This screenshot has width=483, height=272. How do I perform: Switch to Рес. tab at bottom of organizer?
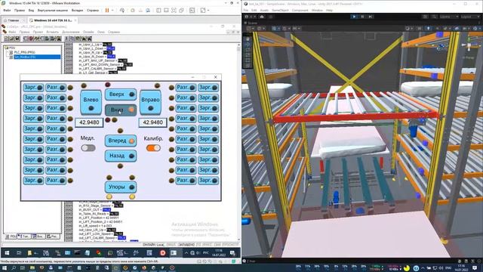(53, 236)
